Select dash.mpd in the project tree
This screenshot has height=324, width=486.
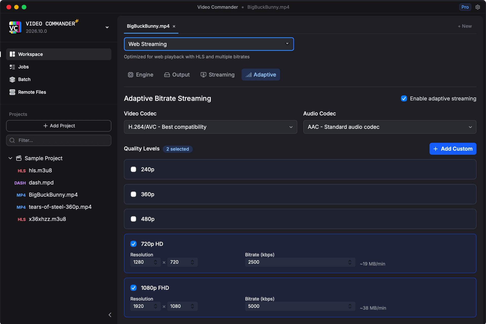click(x=41, y=183)
